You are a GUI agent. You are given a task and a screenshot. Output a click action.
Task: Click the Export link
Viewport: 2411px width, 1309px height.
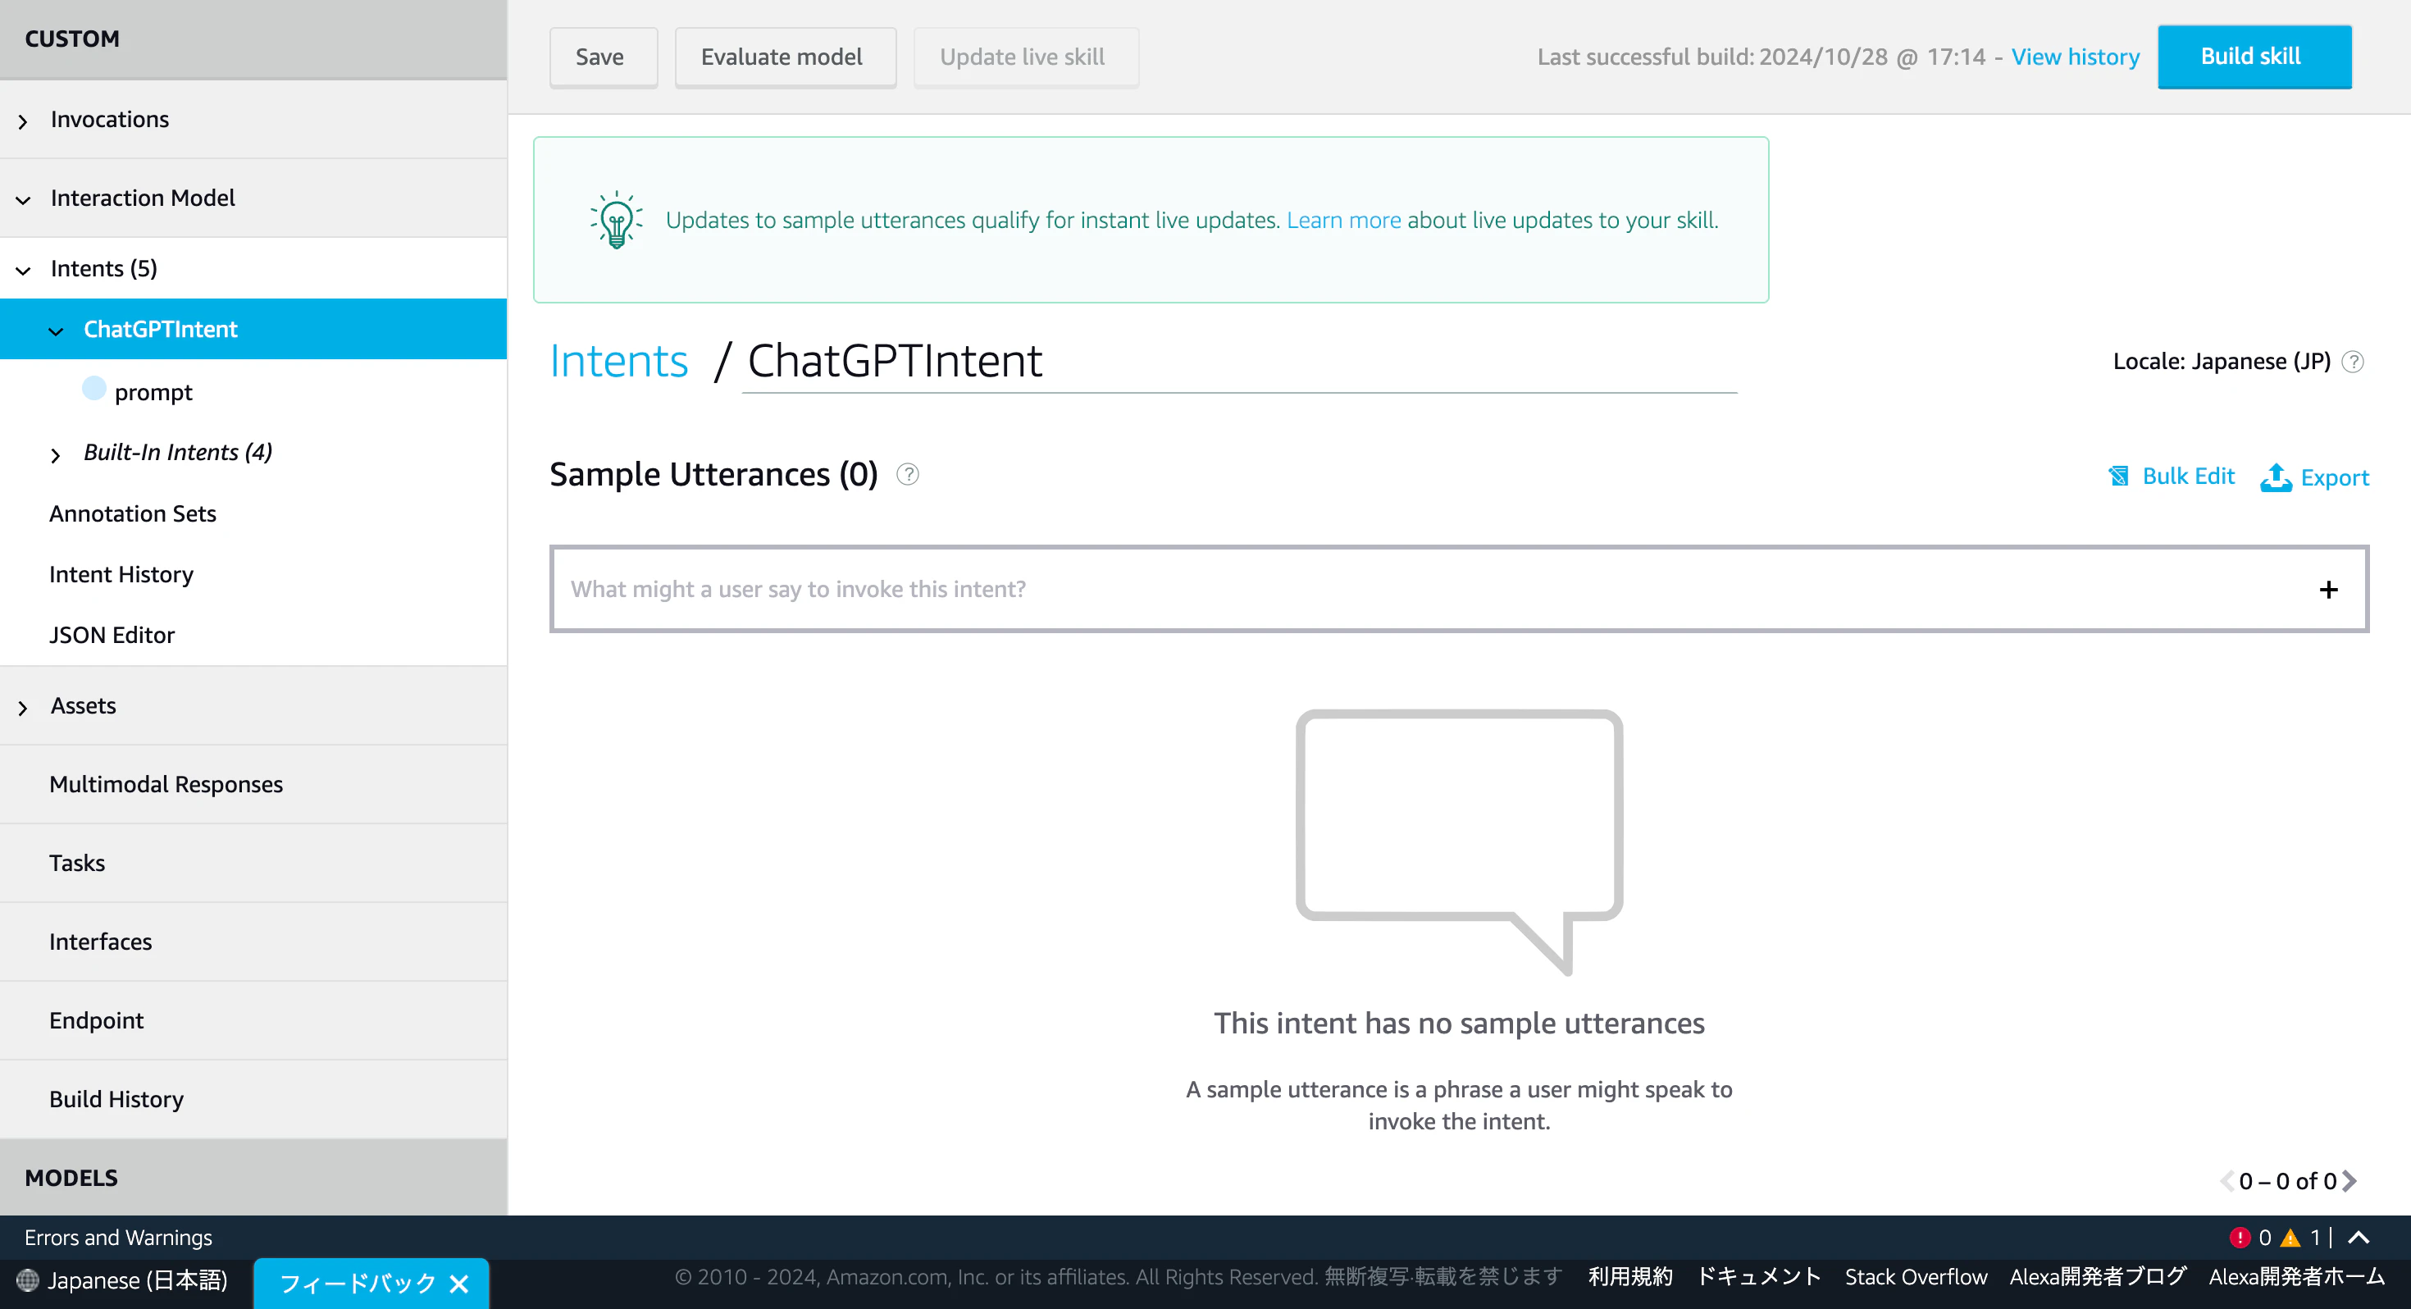2334,477
